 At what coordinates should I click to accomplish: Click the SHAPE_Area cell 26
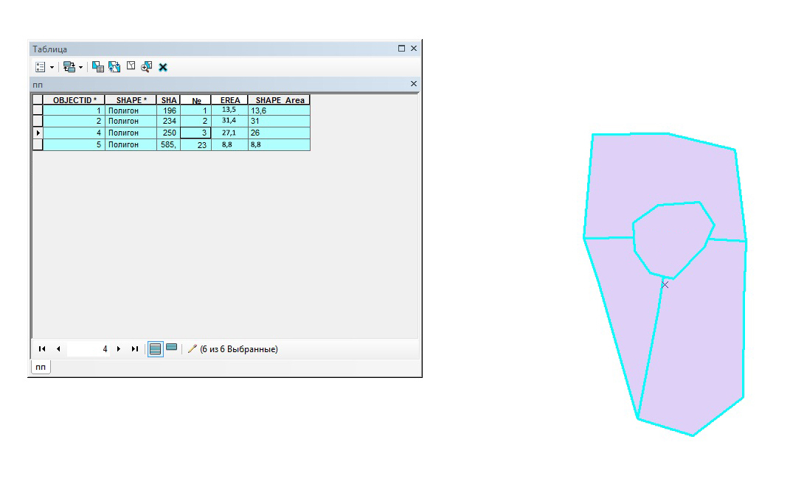point(279,133)
